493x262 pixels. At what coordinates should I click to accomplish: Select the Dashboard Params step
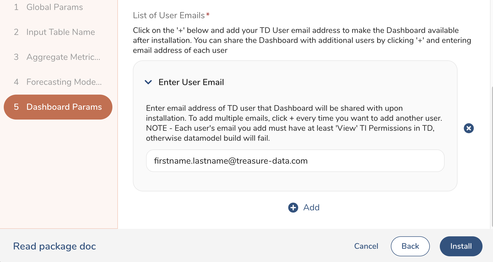[x=64, y=107]
